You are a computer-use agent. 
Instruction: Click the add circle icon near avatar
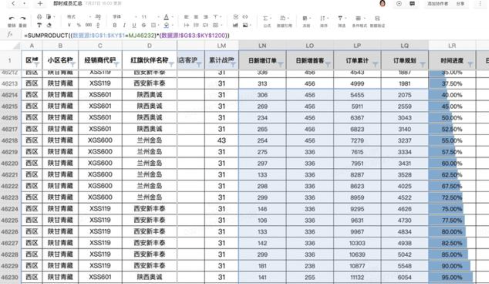(x=399, y=3)
